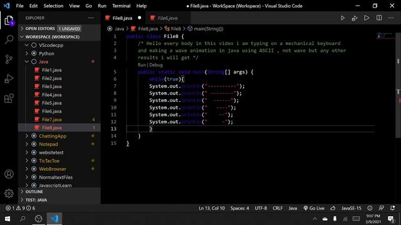Open the Accounts menu icon
The width and height of the screenshot is (401, 225).
coord(9,174)
